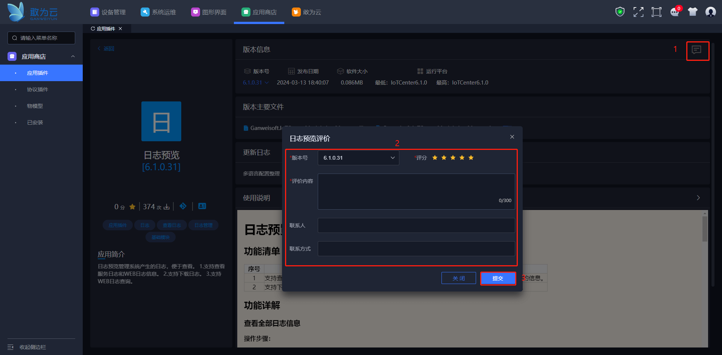Image resolution: width=722 pixels, height=355 pixels.
Task: Focus the 联系方式 input field
Action: [416, 249]
